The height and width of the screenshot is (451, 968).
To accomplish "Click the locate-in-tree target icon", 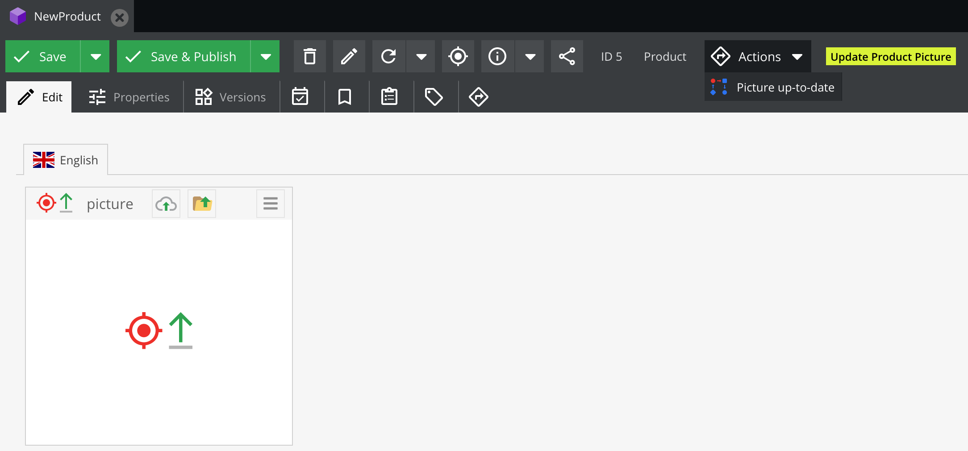I will click(458, 57).
